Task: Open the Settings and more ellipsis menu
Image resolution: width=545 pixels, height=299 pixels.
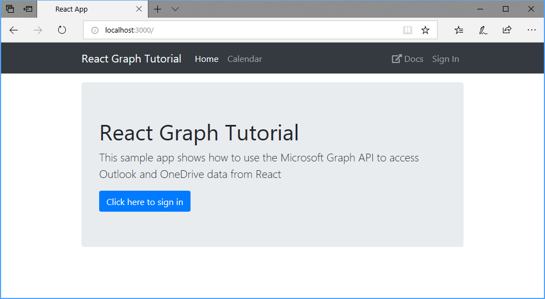Action: (x=531, y=30)
